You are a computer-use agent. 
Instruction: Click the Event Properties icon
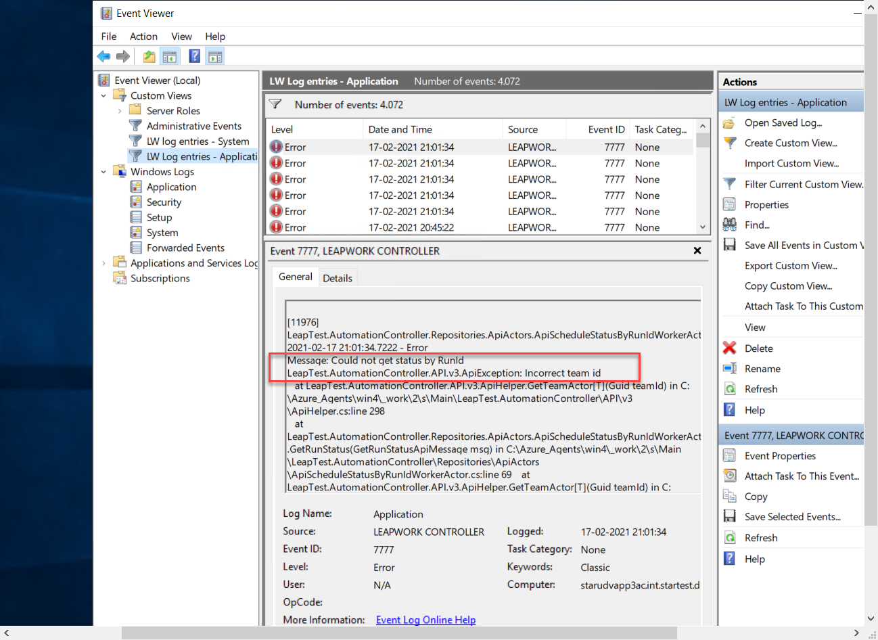coord(729,456)
